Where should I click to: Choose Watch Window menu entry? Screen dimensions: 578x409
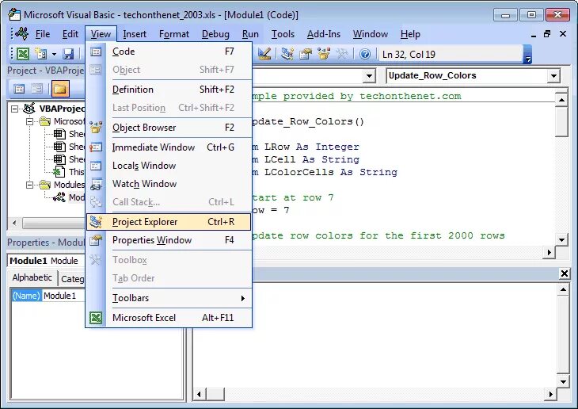click(169, 184)
